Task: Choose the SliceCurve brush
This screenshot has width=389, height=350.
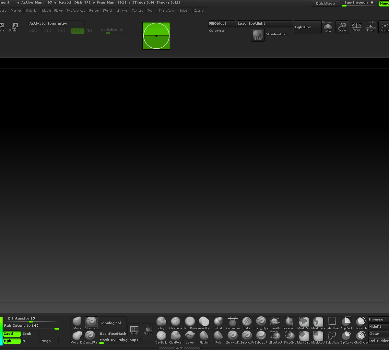Action: (290, 323)
